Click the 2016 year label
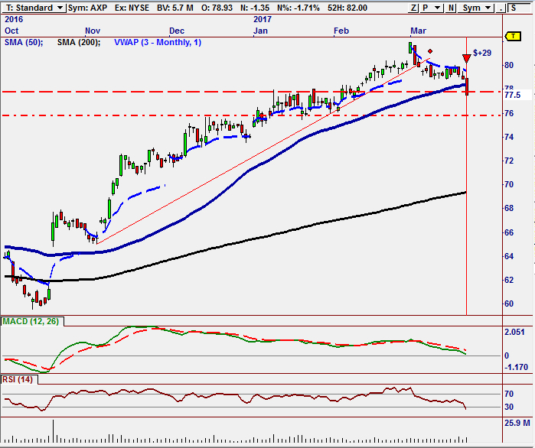The image size is (535, 448). 14,19
